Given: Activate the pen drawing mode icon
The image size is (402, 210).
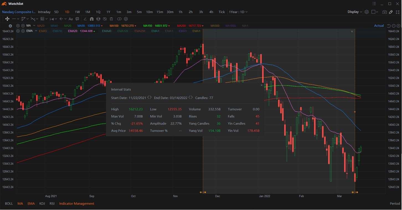Looking at the screenshot, I should 391,12.
